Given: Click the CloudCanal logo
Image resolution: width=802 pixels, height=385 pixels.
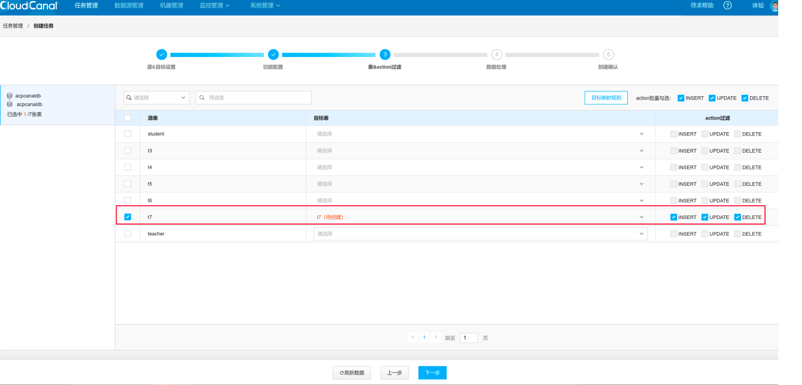Looking at the screenshot, I should tap(29, 6).
